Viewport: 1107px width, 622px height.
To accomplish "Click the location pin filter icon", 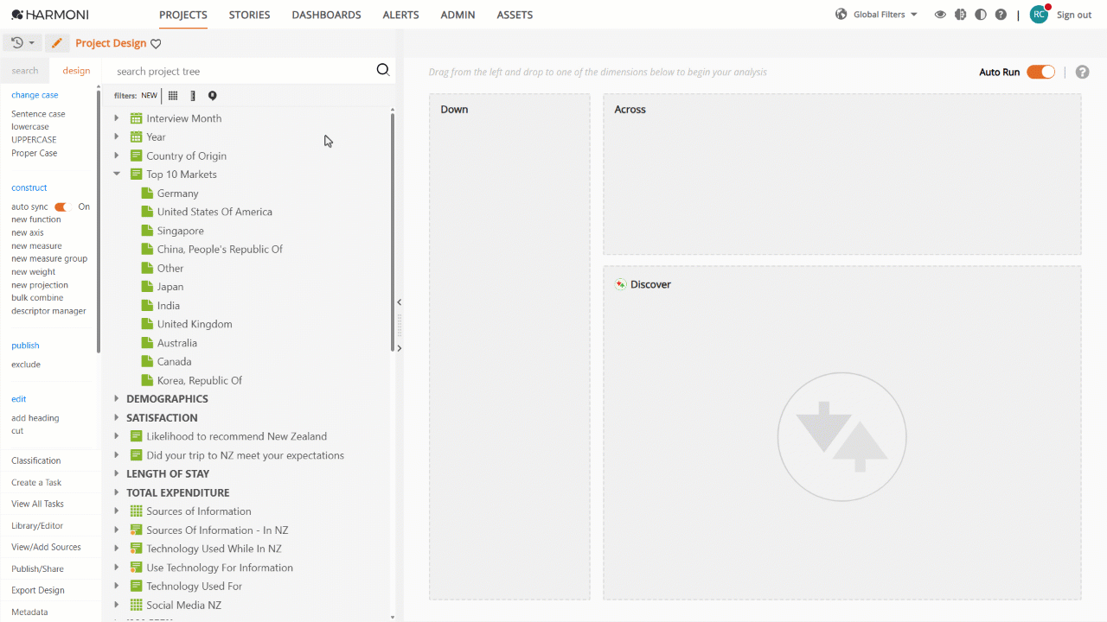I will (212, 96).
